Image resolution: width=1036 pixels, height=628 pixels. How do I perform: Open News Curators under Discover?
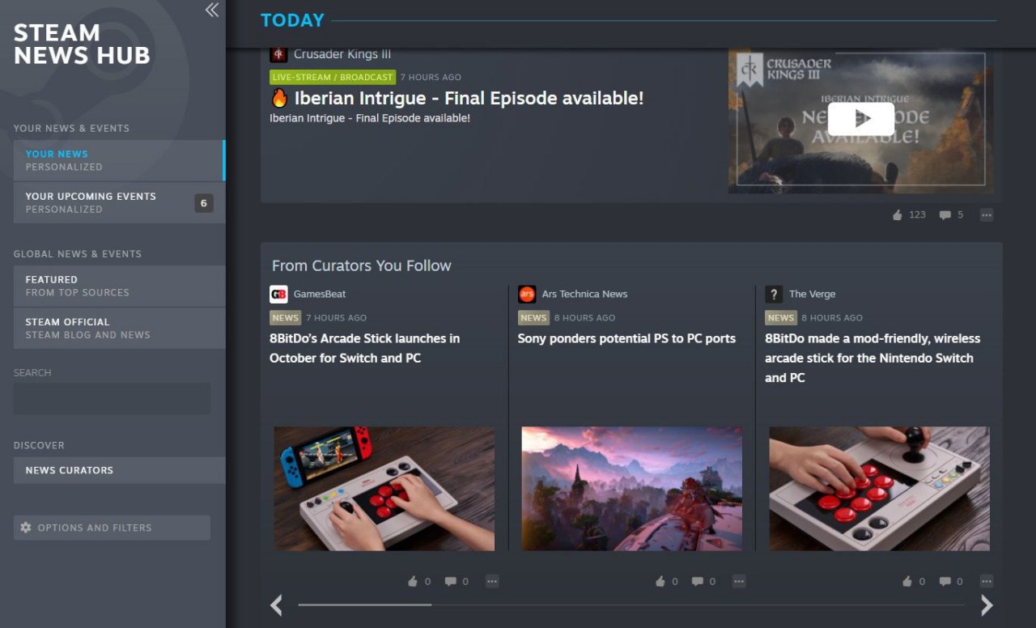tap(119, 470)
